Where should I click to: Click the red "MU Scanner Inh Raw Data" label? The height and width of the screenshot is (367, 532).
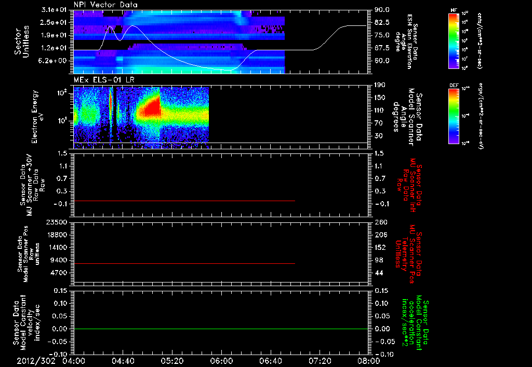408,185
